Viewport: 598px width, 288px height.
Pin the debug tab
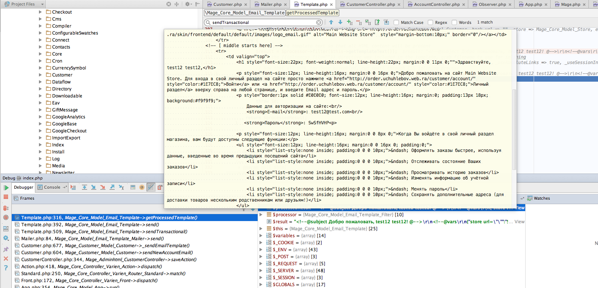pyautogui.click(x=6, y=249)
